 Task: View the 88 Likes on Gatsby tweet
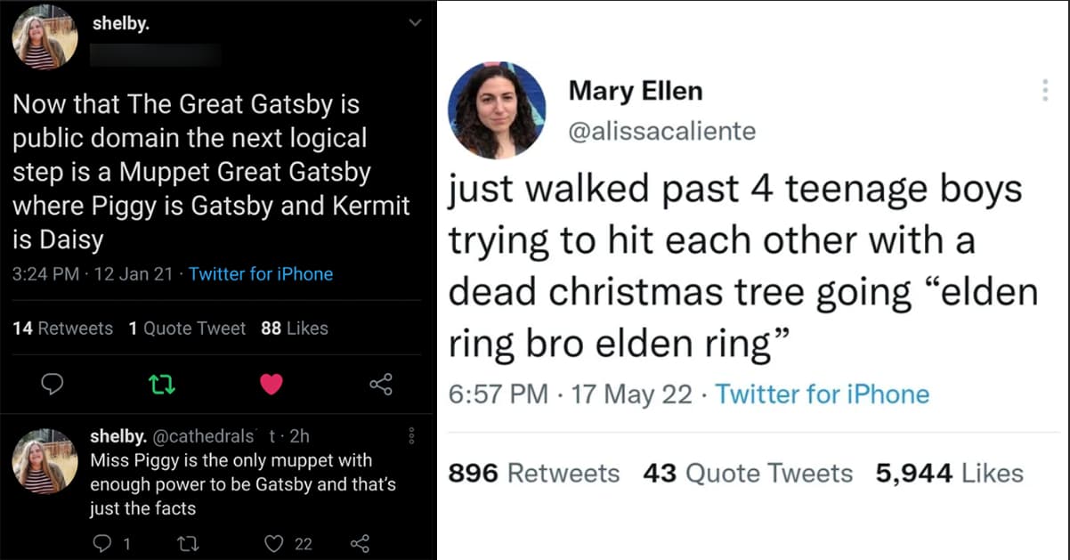point(294,329)
